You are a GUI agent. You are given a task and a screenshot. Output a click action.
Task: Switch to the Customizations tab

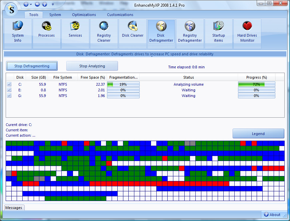point(120,15)
